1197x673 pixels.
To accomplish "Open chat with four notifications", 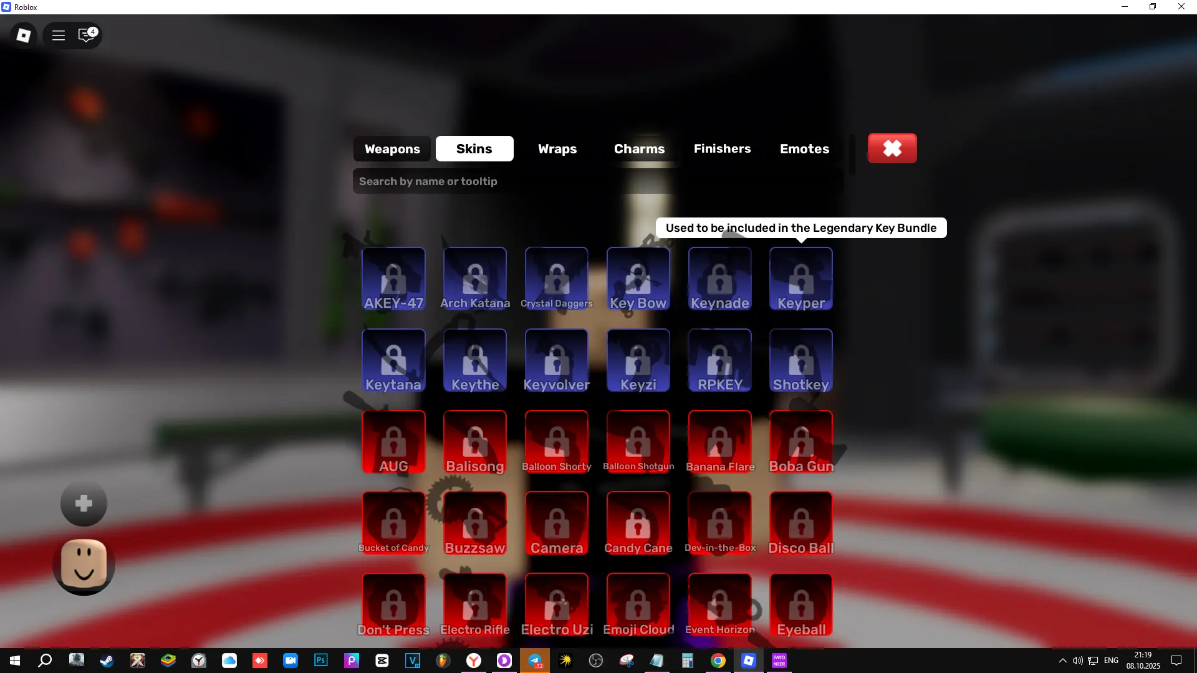I will (86, 36).
